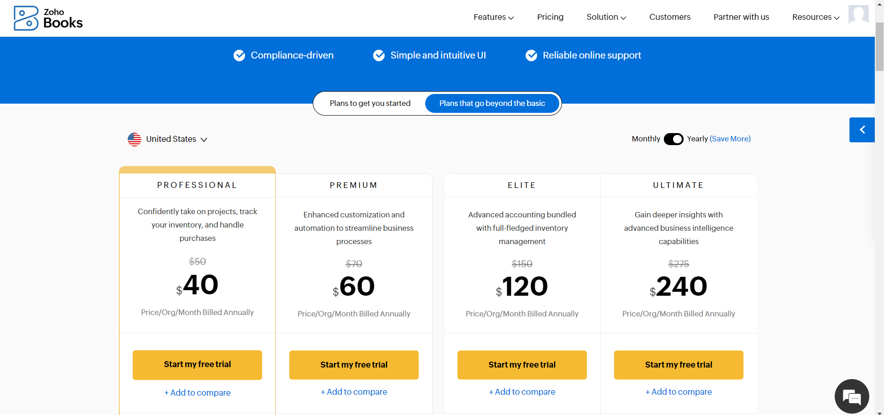Click the $40 Professional price
884x415 pixels.
click(197, 285)
